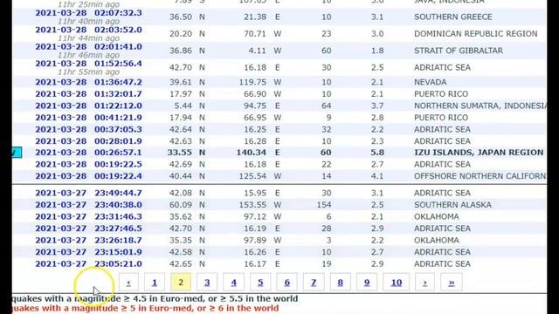Open the 00:26:57.1 Izu Islands earthquake entry
Image resolution: width=559 pixels, height=314 pixels.
pyautogui.click(x=88, y=153)
